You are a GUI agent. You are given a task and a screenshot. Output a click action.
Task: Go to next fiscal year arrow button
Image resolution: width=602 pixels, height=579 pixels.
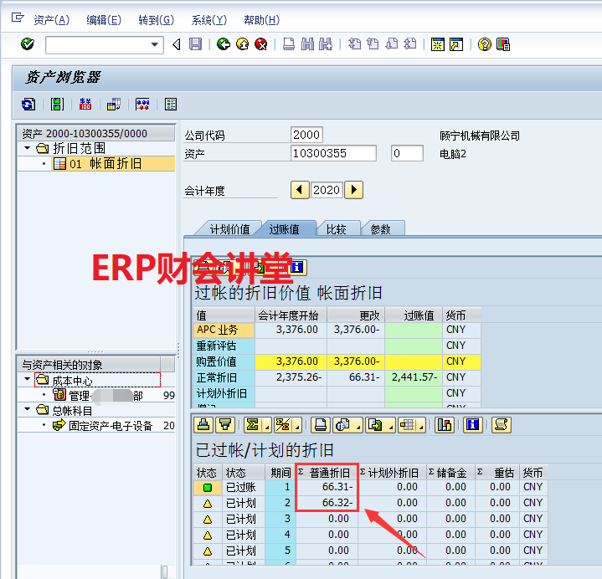coord(353,190)
